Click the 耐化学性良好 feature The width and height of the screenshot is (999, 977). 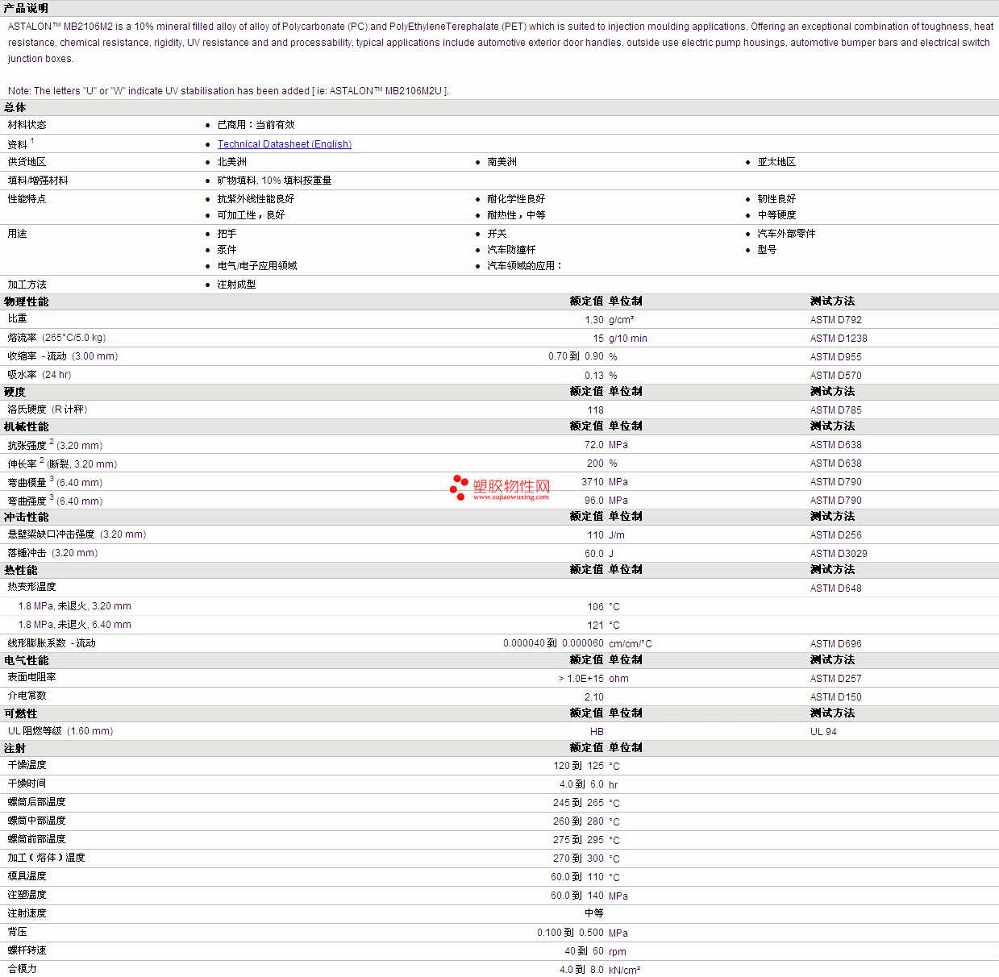point(516,199)
